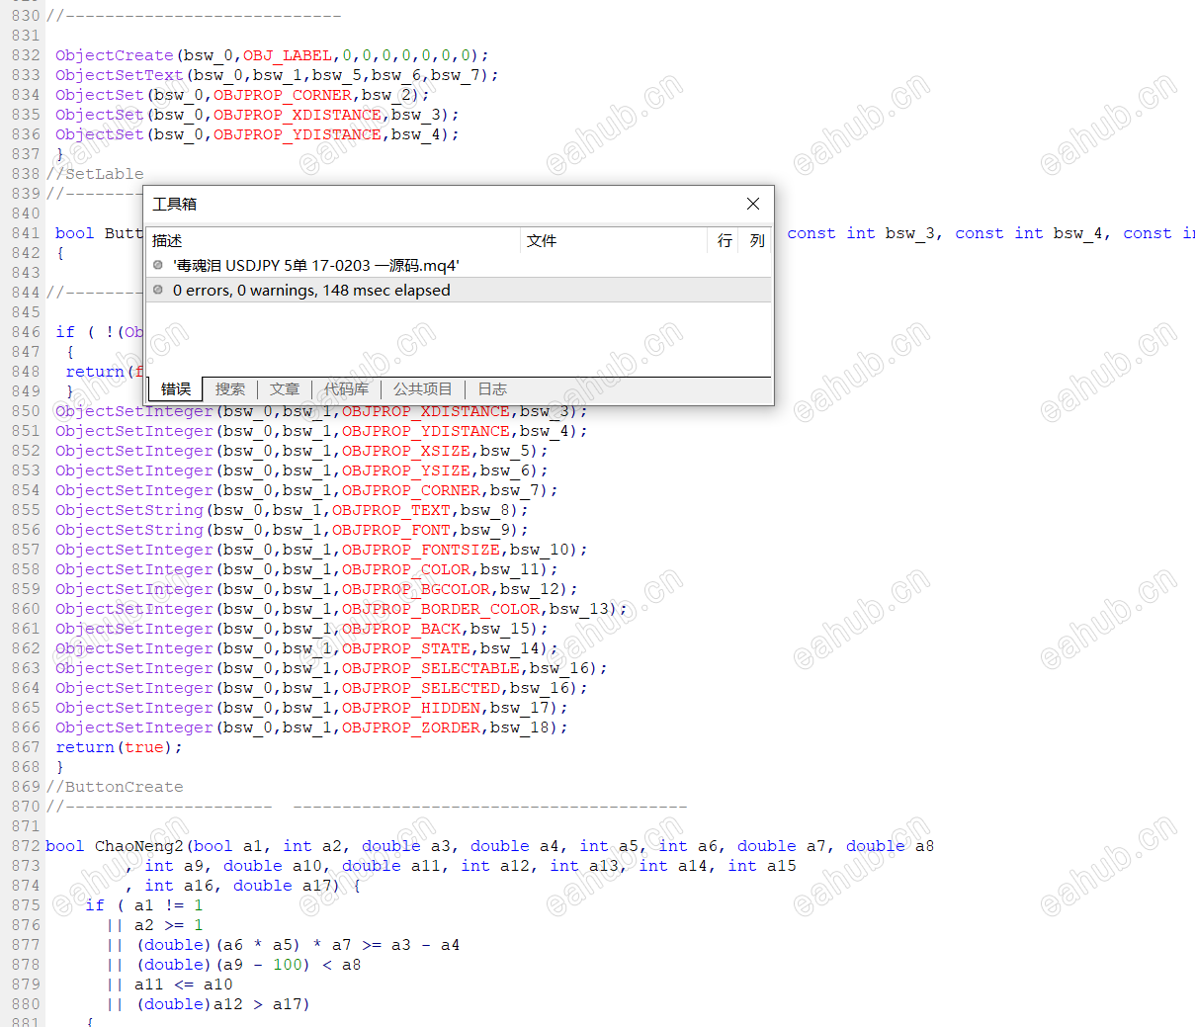Click OBJPROP_BORDER_COLOR on line 860
Viewport: 1195px width, 1027px height.
click(x=441, y=609)
